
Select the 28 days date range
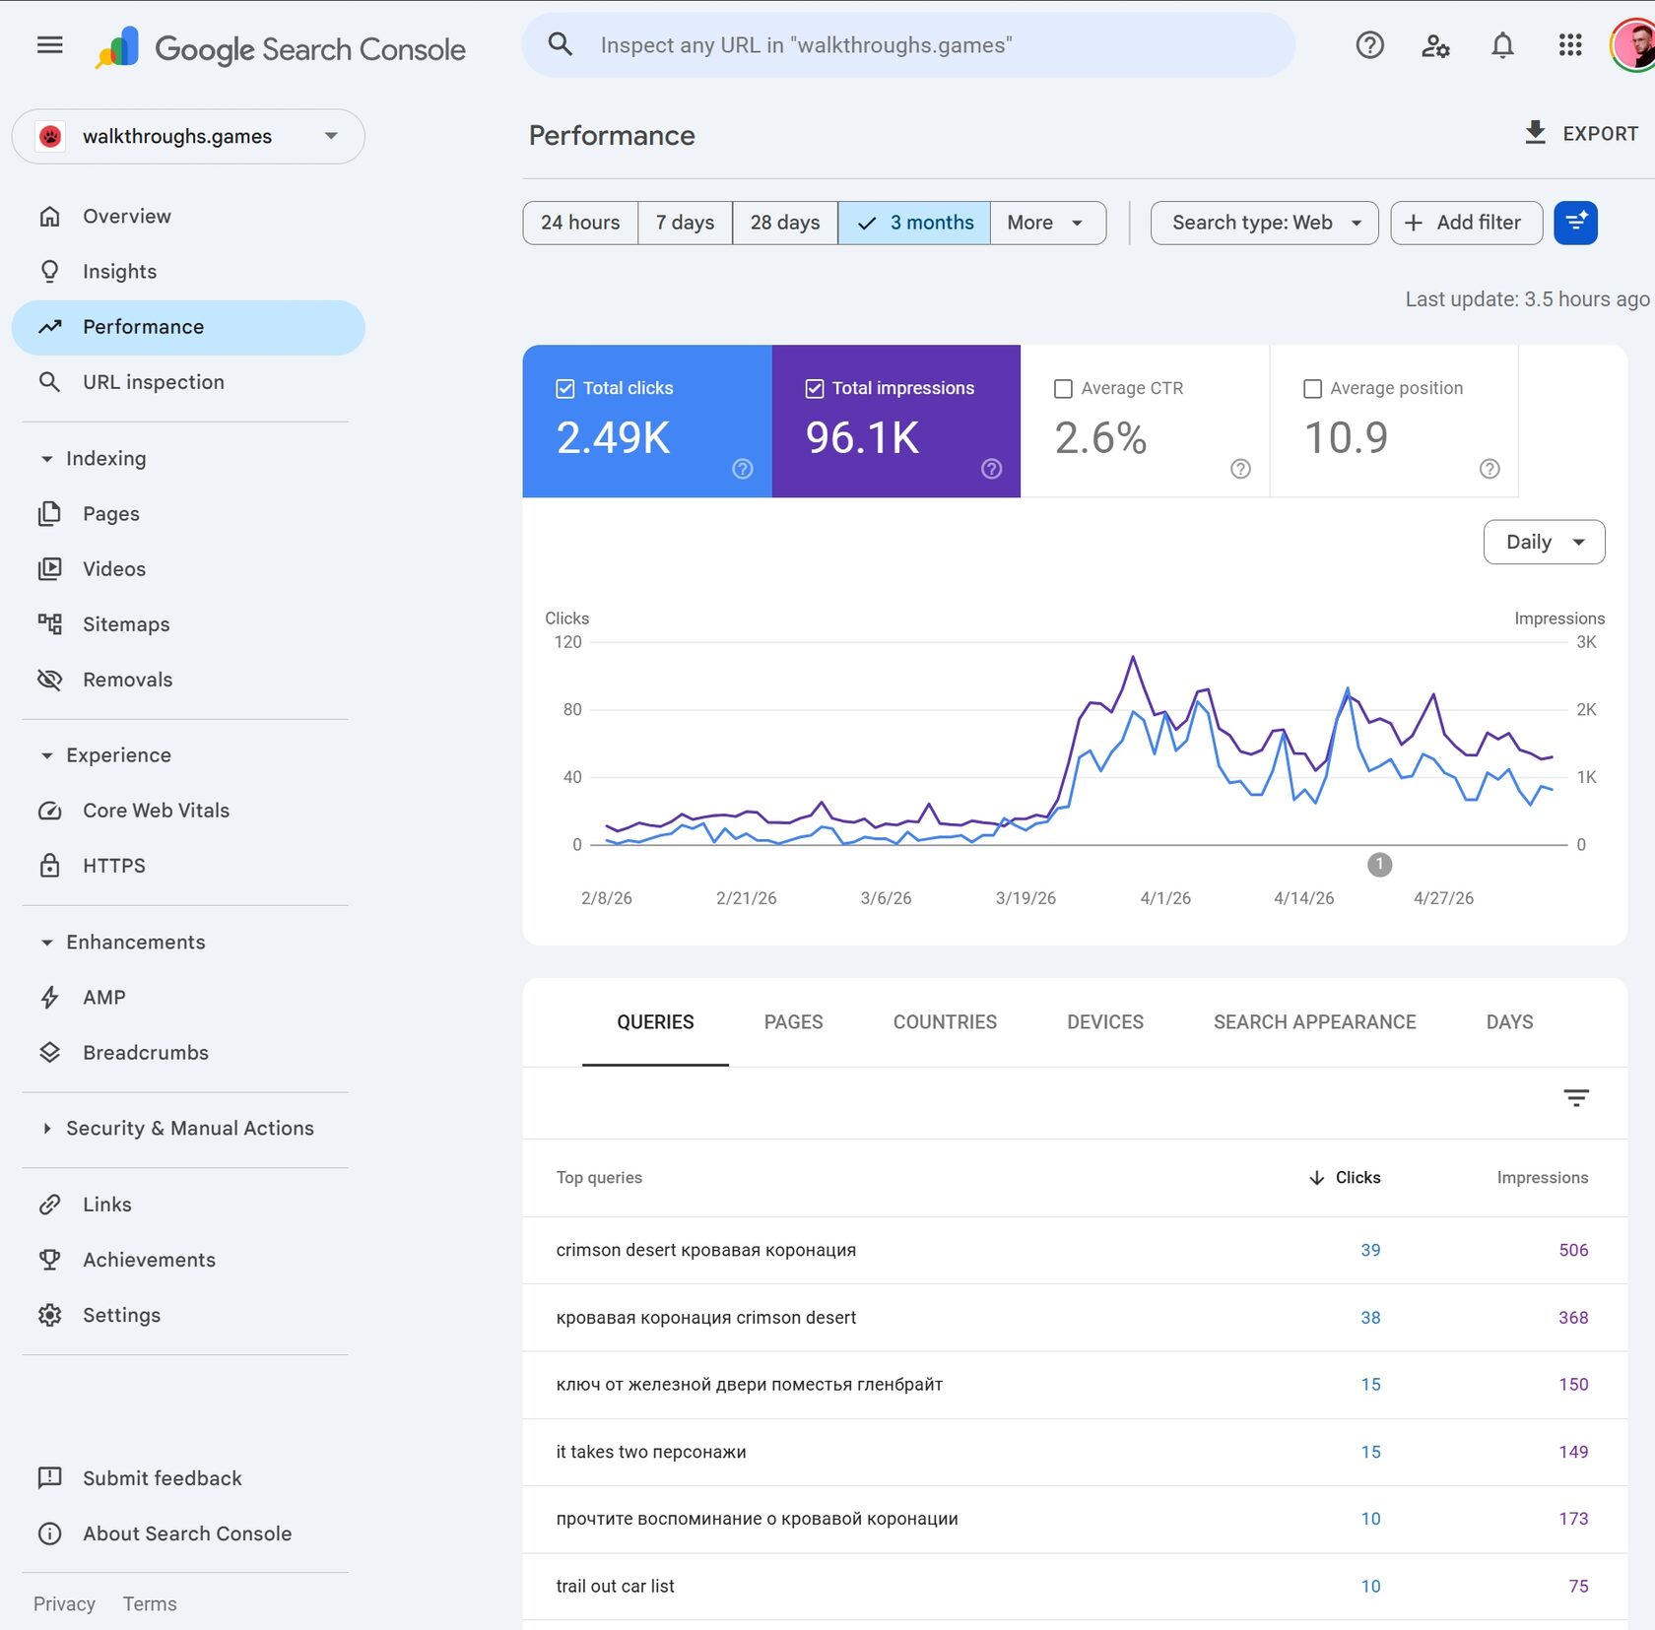[x=785, y=223]
